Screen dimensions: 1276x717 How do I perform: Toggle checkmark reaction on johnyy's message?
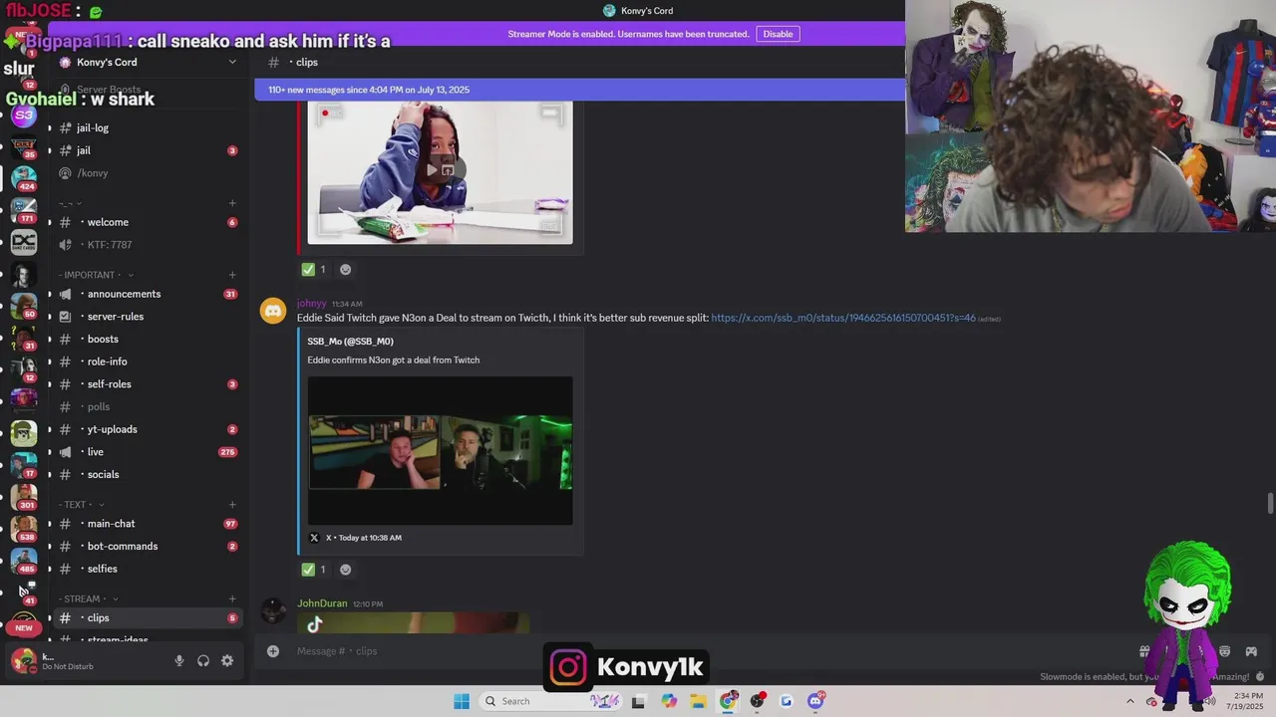[x=315, y=570]
